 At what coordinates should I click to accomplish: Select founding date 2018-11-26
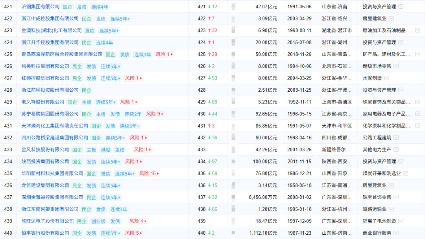[x=299, y=54]
